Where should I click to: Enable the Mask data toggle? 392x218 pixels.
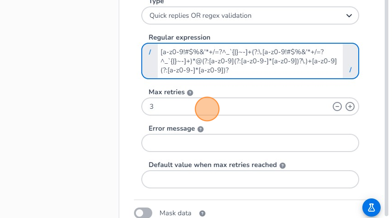(143, 213)
